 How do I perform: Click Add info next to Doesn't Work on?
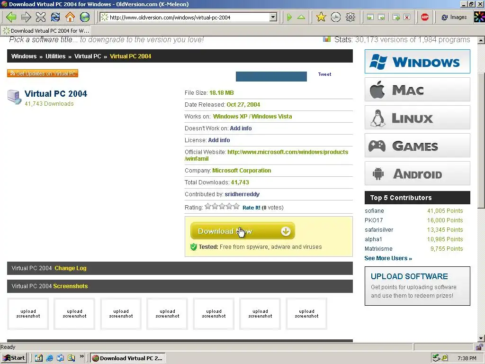coord(241,128)
